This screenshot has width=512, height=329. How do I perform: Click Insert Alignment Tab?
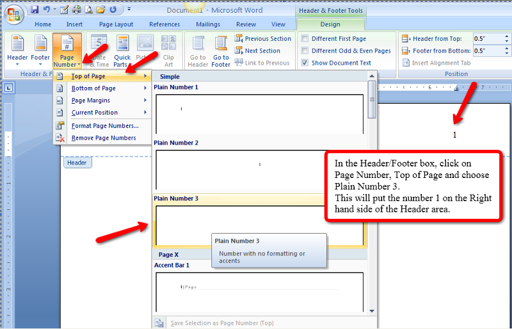coord(436,63)
